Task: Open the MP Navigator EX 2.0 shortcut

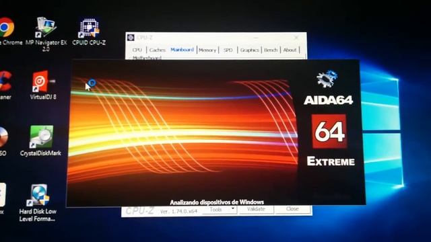Action: click(x=46, y=34)
